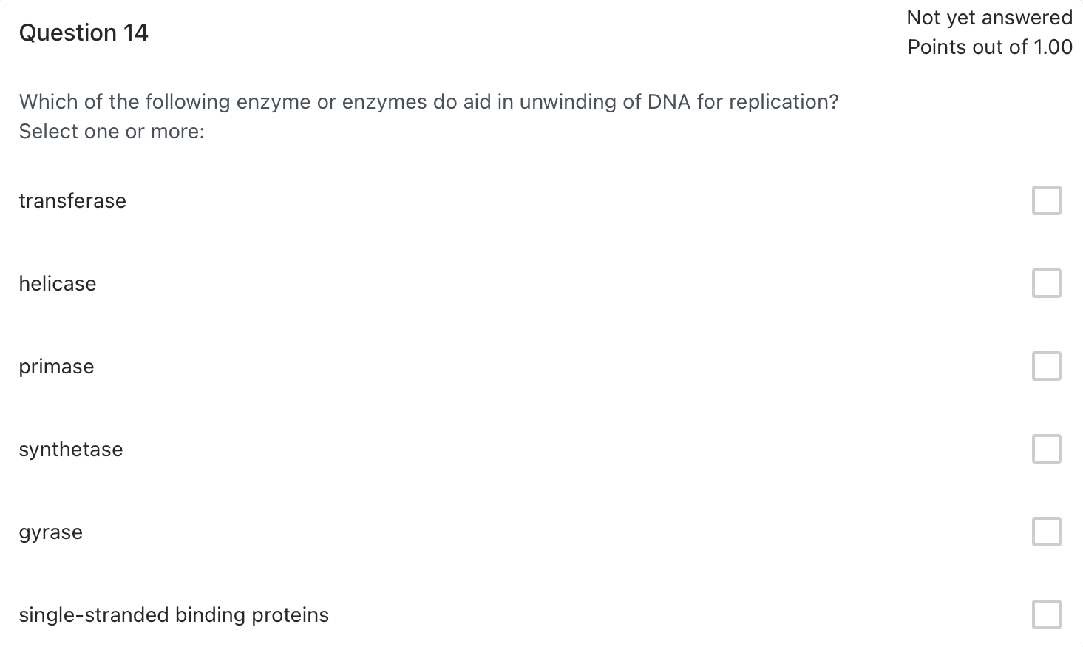
Task: Select the helicase option label
Action: pos(57,283)
